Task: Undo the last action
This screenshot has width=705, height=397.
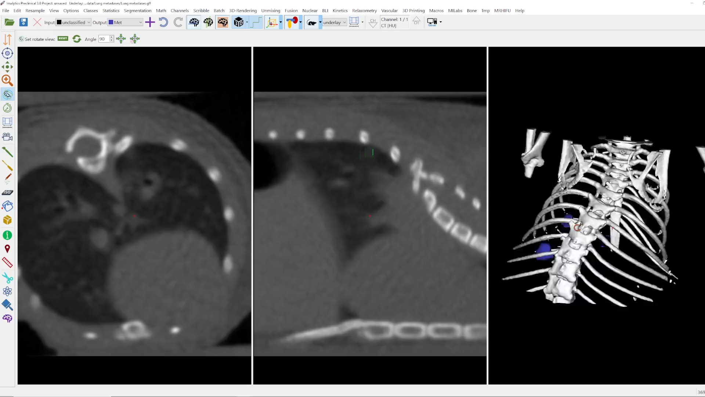Action: 163,22
